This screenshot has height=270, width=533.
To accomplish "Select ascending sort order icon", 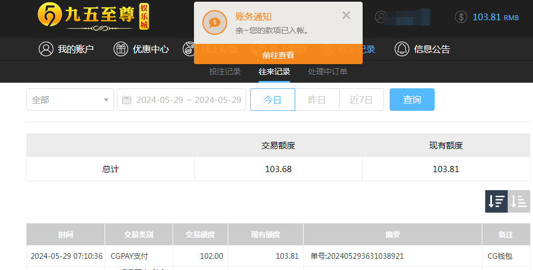I will click(x=519, y=201).
